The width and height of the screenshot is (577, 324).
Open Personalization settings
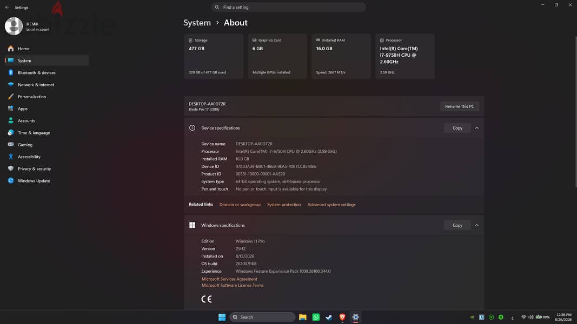click(47, 97)
